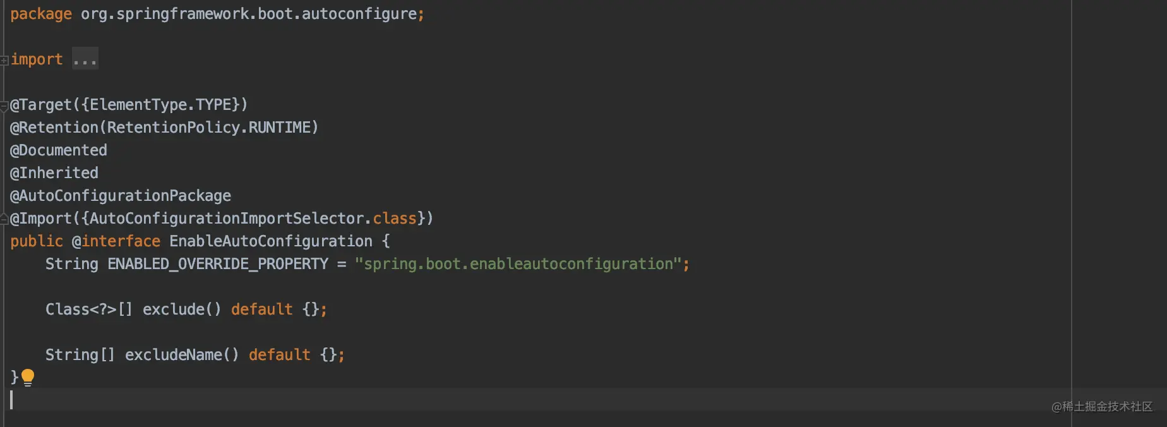
Task: Click the package keyword
Action: pyautogui.click(x=41, y=14)
